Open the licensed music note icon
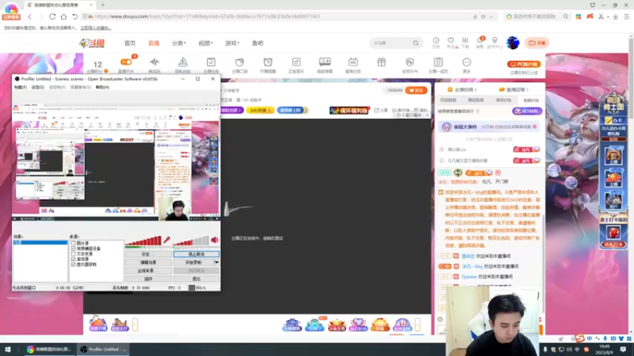The height and width of the screenshot is (356, 634). point(296,62)
